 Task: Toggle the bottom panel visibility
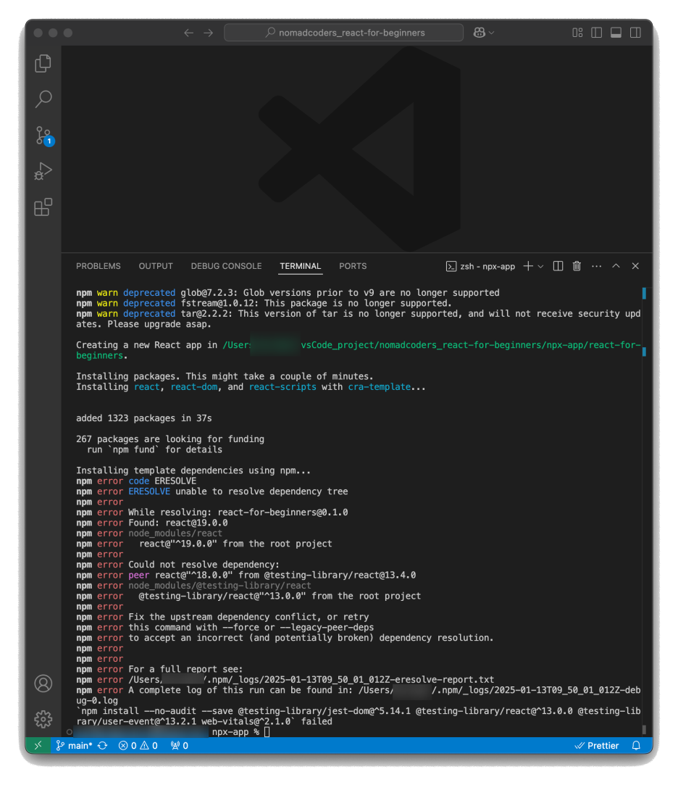616,33
